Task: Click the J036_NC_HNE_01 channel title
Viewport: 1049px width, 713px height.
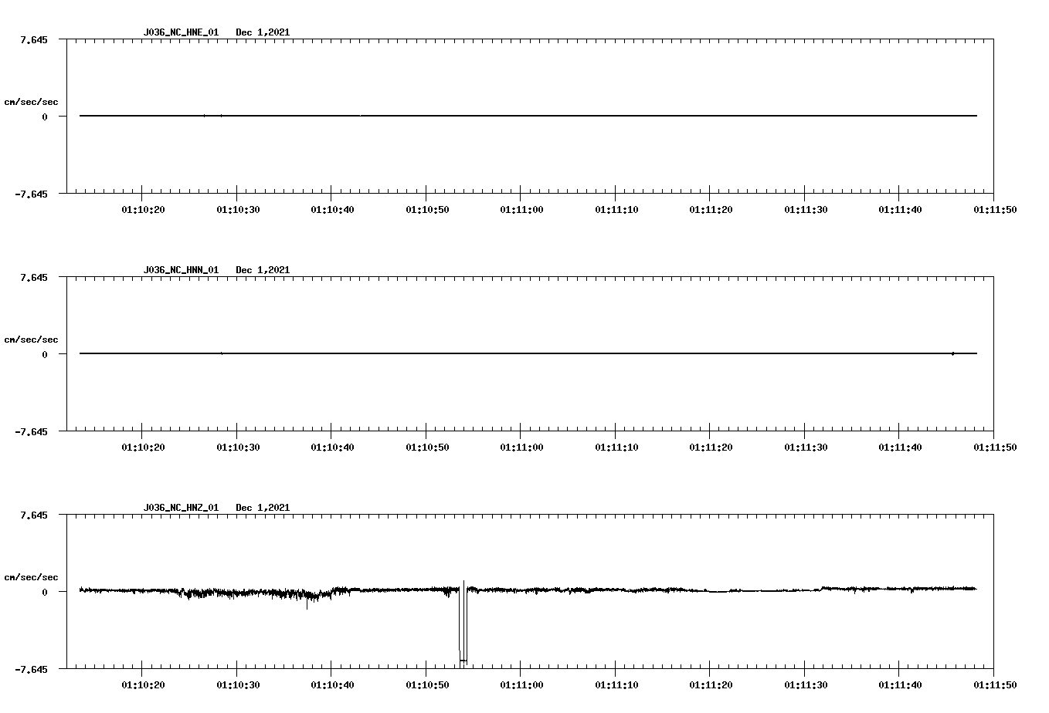Action: click(181, 32)
